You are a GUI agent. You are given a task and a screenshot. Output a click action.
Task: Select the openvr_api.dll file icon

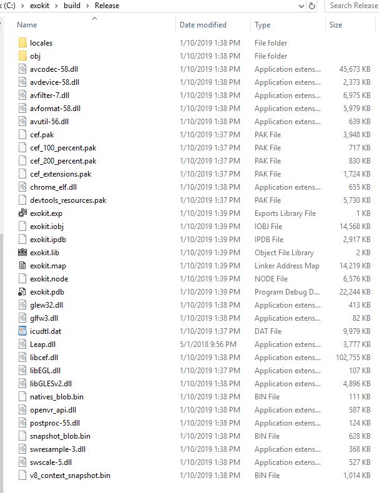[x=22, y=410]
